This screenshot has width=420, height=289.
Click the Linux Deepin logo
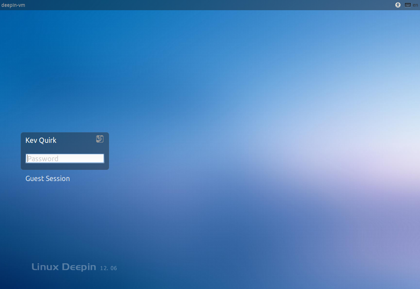pos(64,267)
